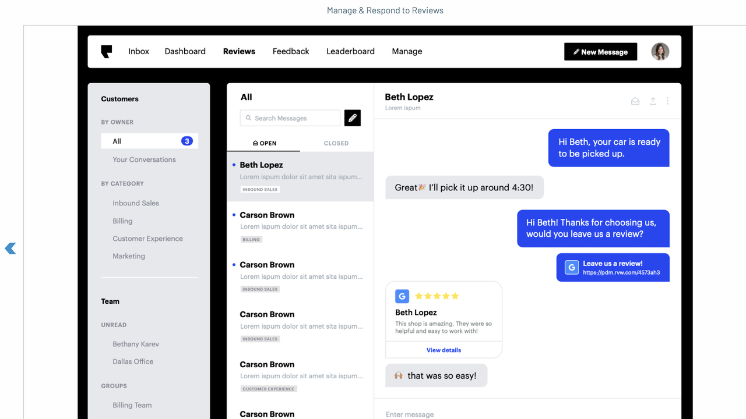View details of Beth Lopez's review
This screenshot has width=746, height=419.
click(x=444, y=350)
